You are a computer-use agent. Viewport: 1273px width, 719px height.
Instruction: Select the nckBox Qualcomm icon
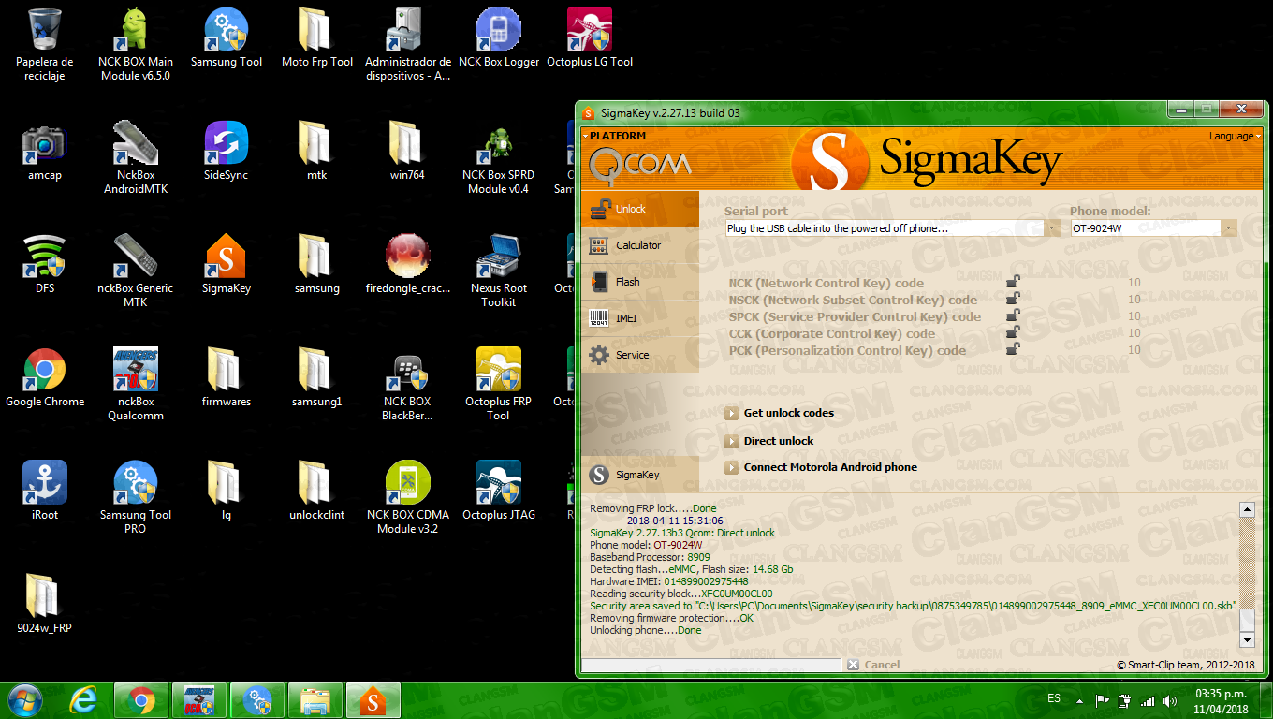tap(136, 385)
